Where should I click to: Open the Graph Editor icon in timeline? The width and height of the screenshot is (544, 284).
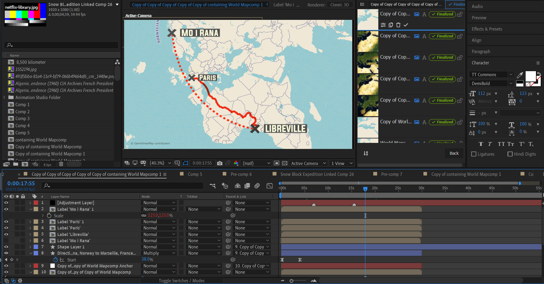[270, 186]
